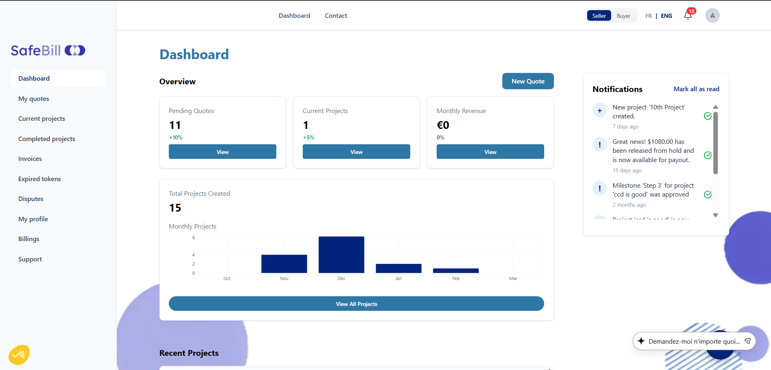Click notifications scrollbar up arrow
Viewport: 771px width, 370px height.
715,107
